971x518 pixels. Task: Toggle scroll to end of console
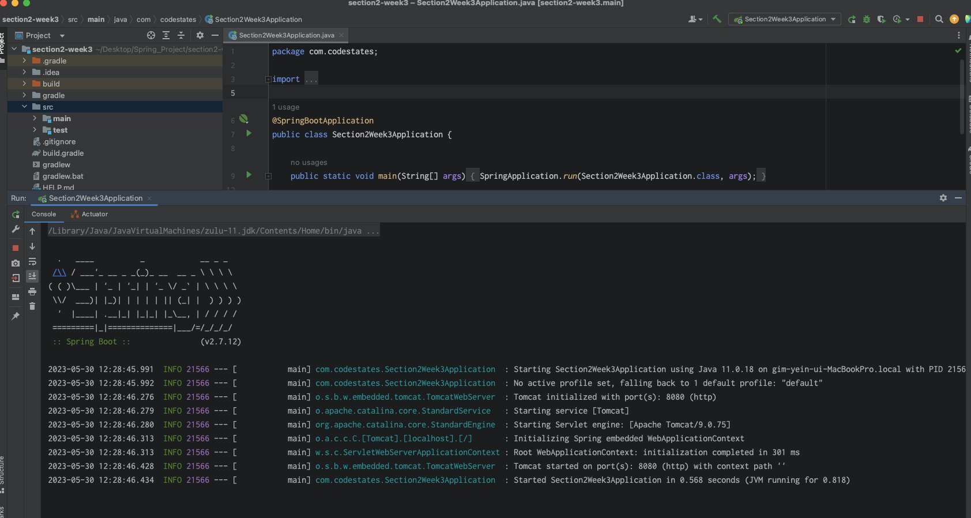click(x=32, y=276)
